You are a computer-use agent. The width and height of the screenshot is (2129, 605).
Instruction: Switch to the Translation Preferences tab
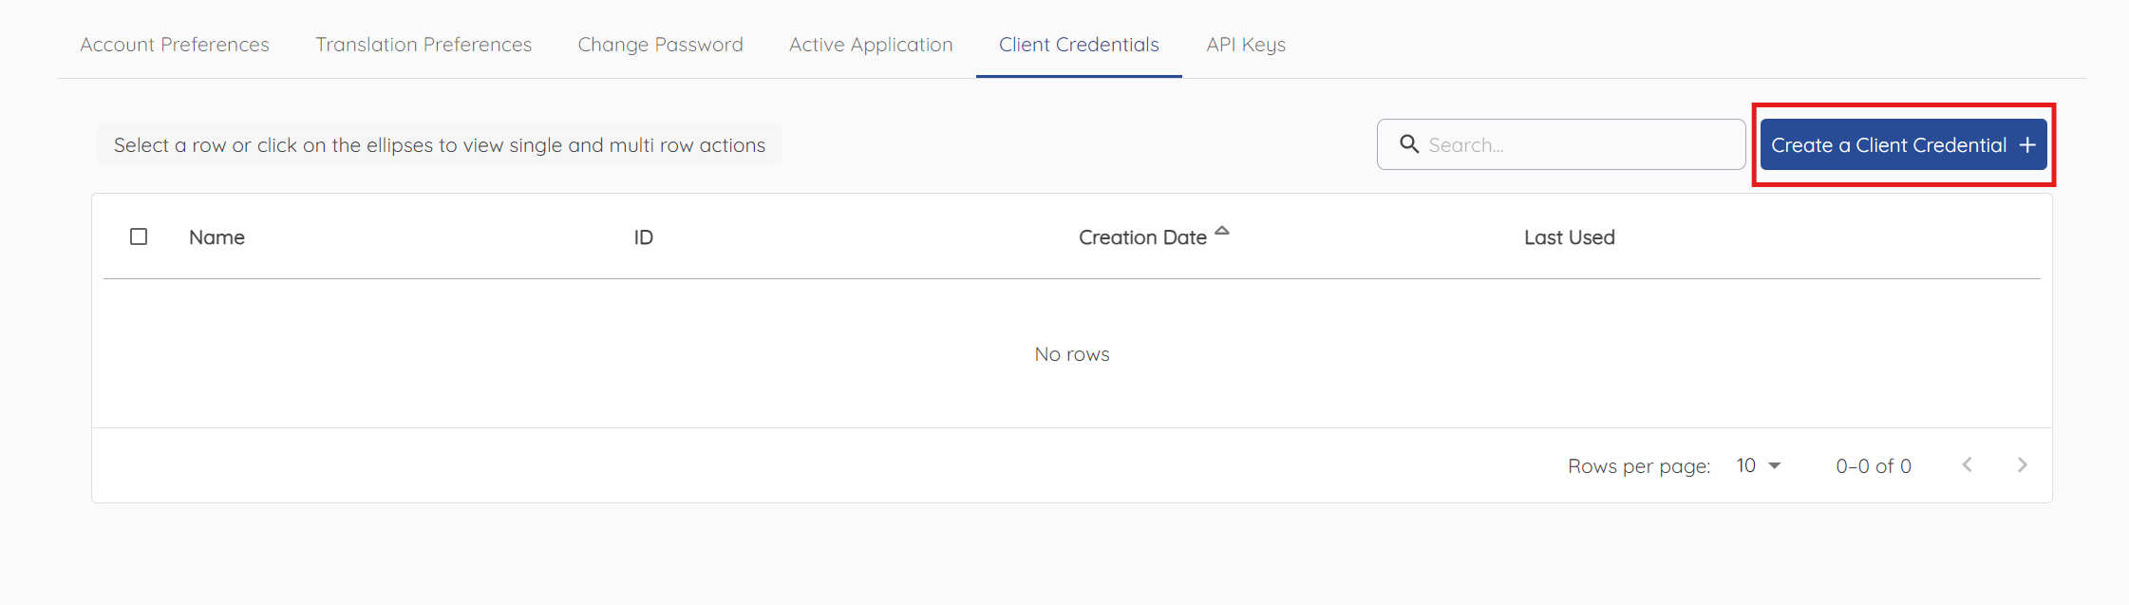pos(424,45)
